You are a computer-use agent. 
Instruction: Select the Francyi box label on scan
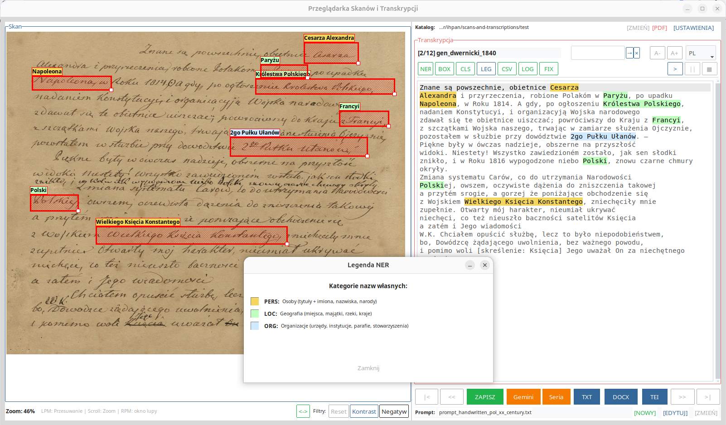(x=349, y=106)
